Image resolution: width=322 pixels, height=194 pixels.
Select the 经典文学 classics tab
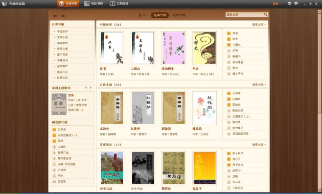pos(160,15)
